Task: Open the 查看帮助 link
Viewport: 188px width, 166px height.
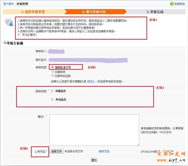Action: point(179,4)
